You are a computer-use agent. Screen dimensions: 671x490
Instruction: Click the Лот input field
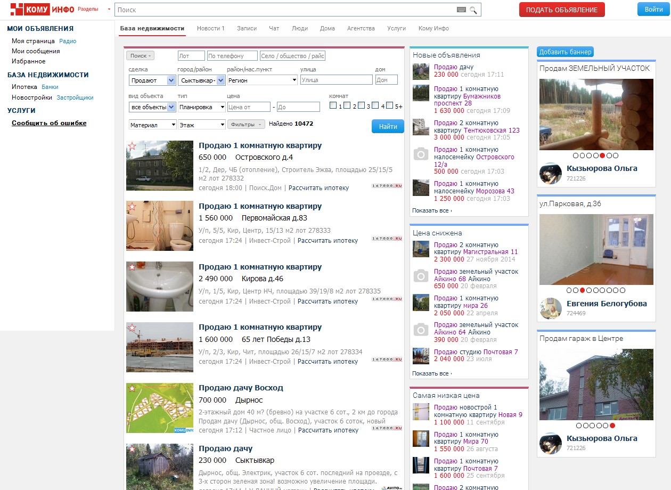tap(191, 56)
